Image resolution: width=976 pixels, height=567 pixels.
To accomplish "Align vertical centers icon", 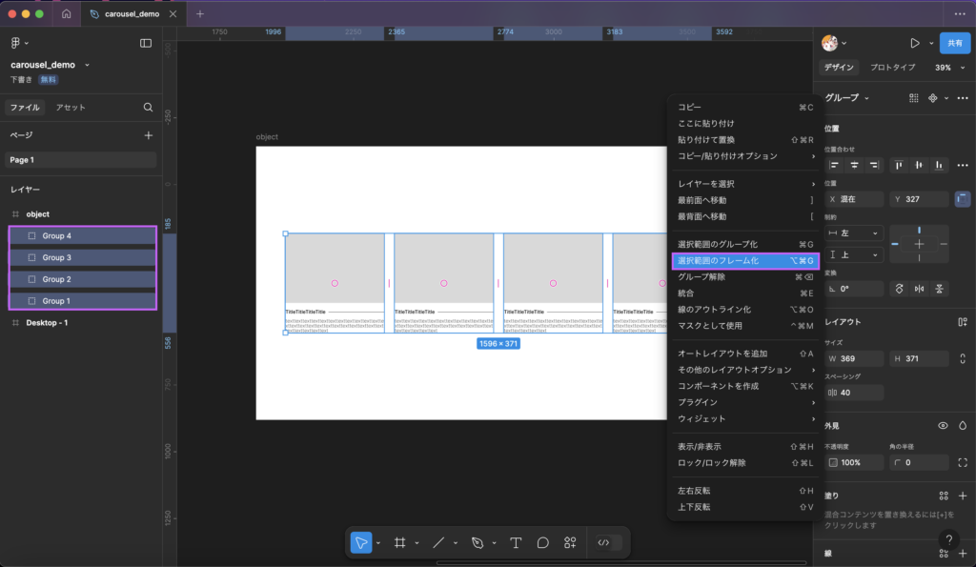I will click(x=919, y=165).
